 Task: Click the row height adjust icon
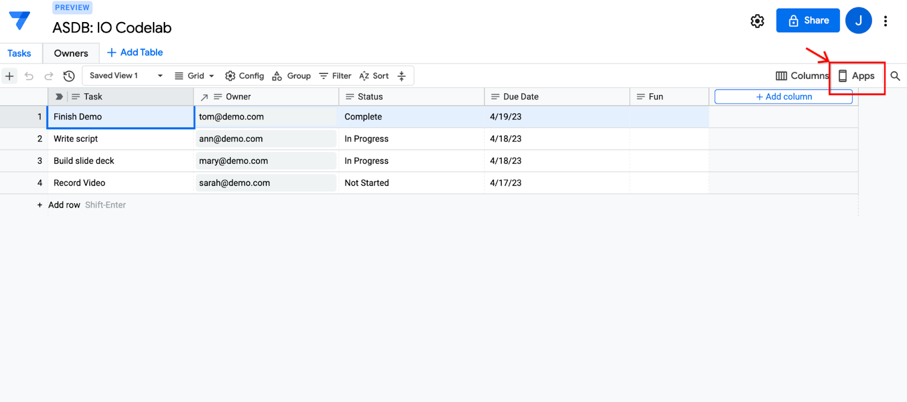[x=401, y=76]
